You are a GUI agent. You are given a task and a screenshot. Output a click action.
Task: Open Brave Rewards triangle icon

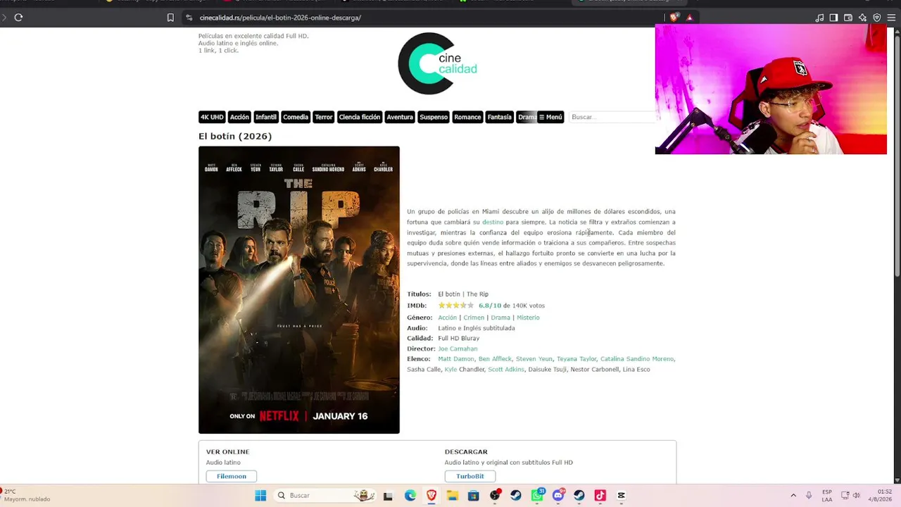click(689, 18)
